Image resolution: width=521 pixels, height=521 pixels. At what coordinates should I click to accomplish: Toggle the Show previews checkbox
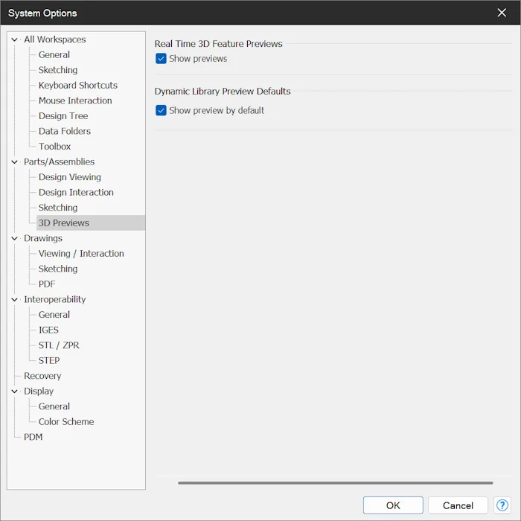pos(161,59)
